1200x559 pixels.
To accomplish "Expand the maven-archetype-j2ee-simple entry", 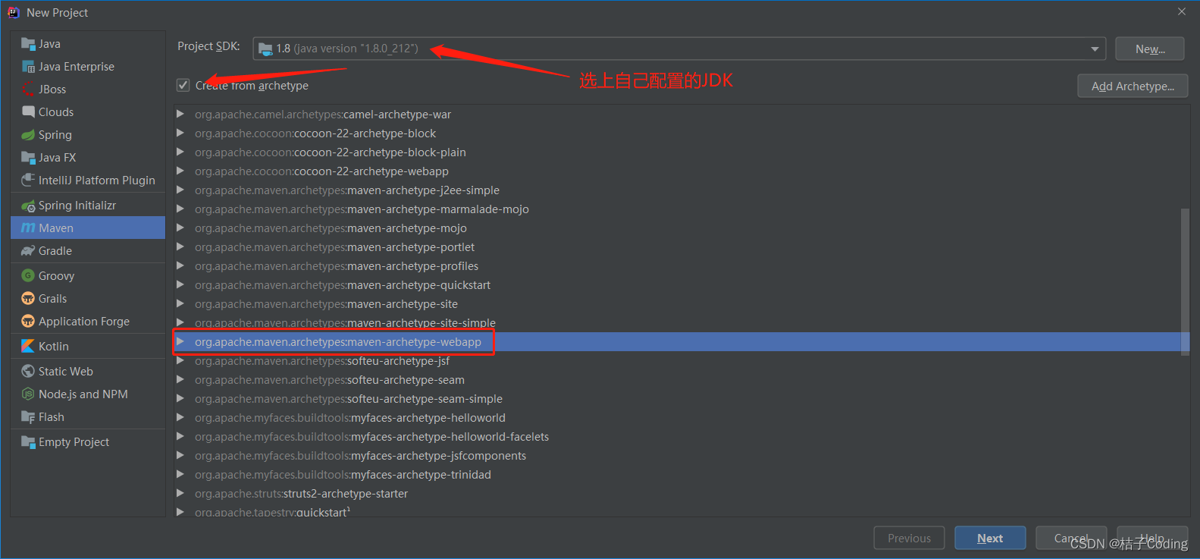I will coord(180,190).
